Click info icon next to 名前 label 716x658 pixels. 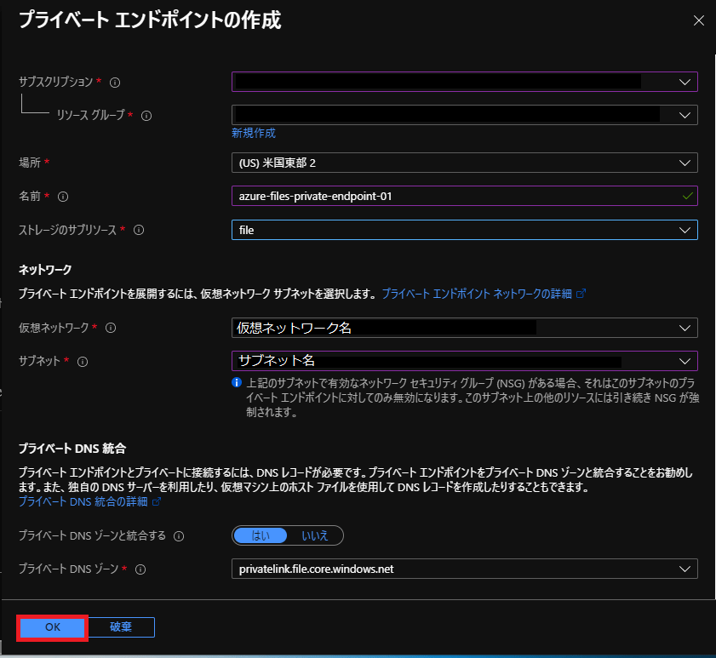click(x=63, y=197)
